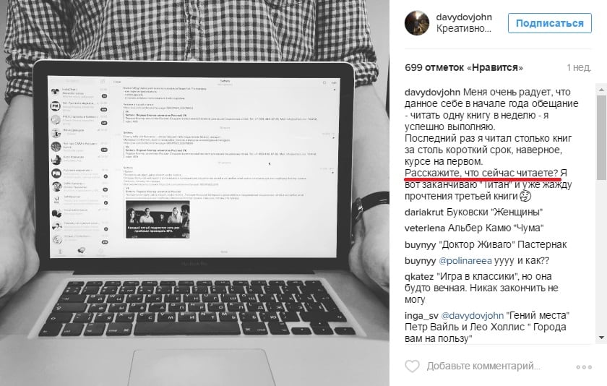Click the laptop post photo
607x386 pixels.
(x=194, y=193)
